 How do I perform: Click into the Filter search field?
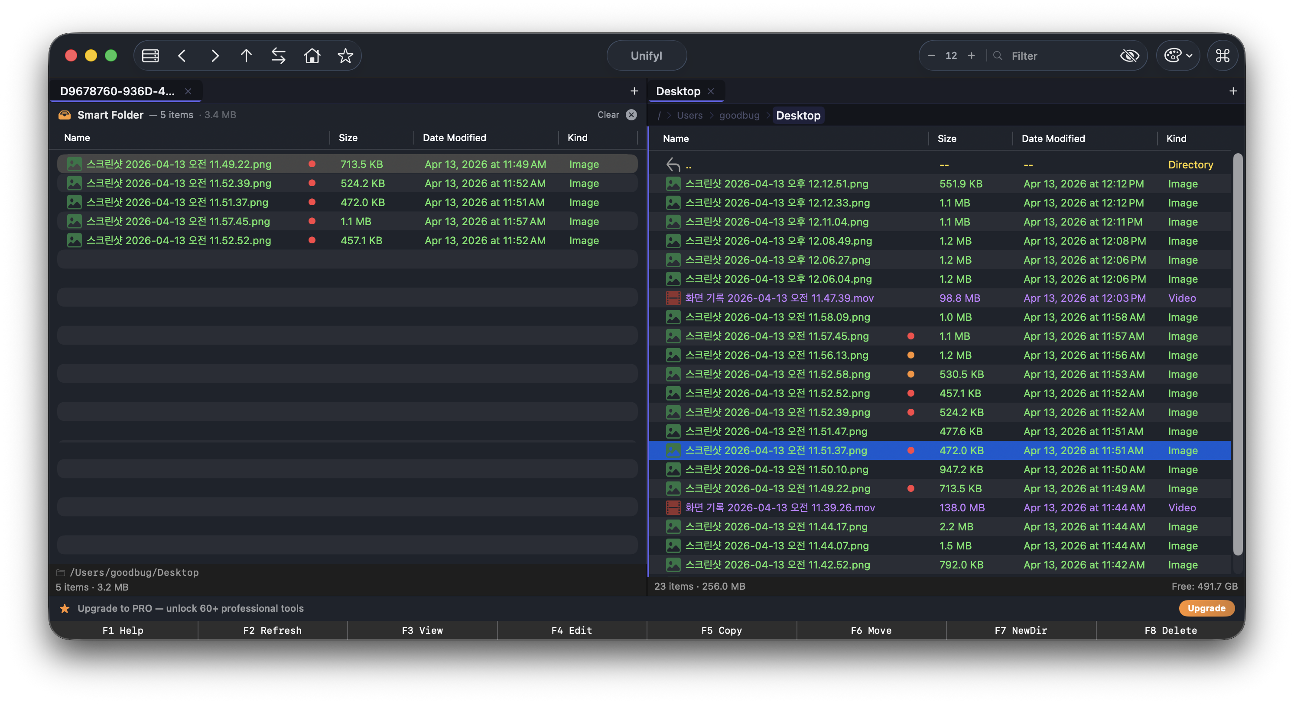tap(1055, 56)
